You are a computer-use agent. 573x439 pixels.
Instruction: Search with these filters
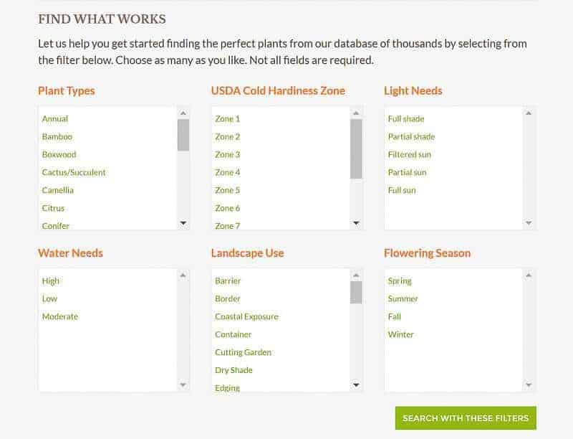(466, 417)
